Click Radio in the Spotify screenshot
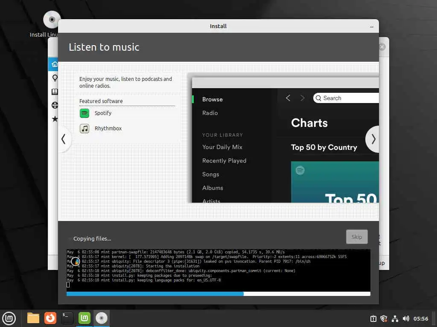Viewport: 437px width, 327px height. coord(210,113)
